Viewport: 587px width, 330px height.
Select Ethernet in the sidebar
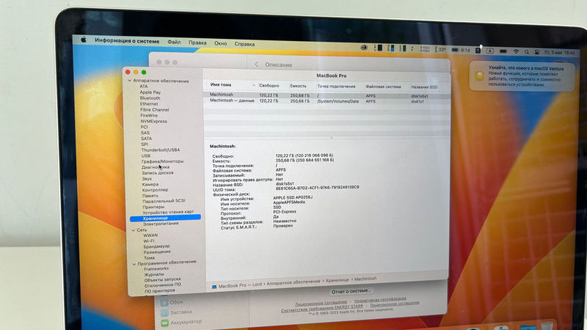pos(149,103)
